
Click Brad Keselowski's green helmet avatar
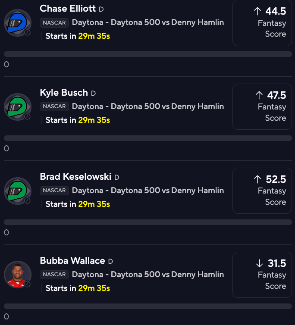pos(17,191)
